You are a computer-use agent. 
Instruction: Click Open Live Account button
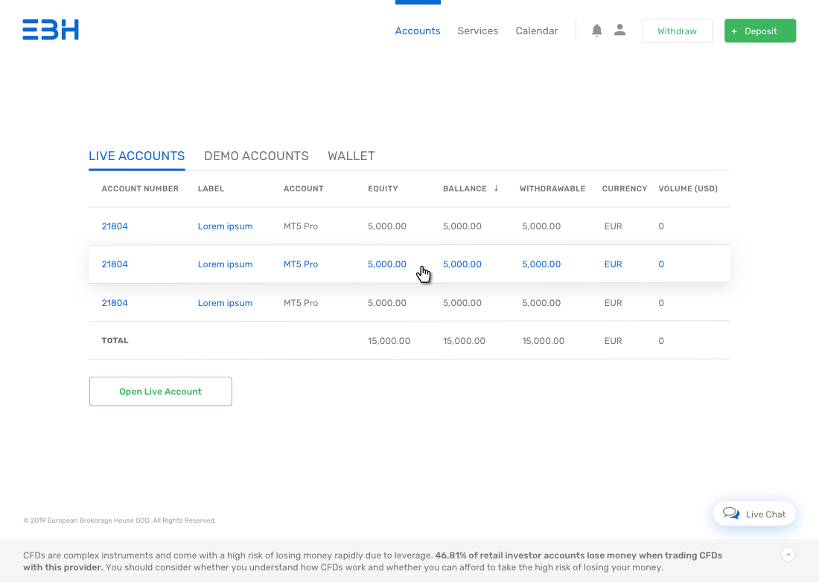[x=160, y=392]
